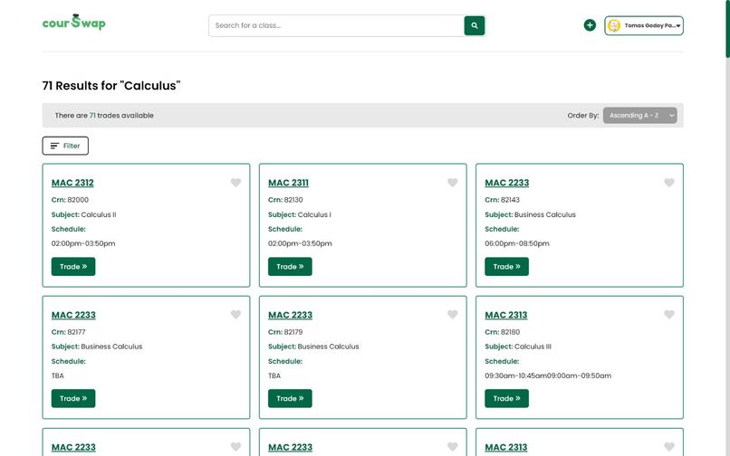This screenshot has height=456, width=730.
Task: Open MAC 2313 link with Crn 82180
Action: pos(506,315)
